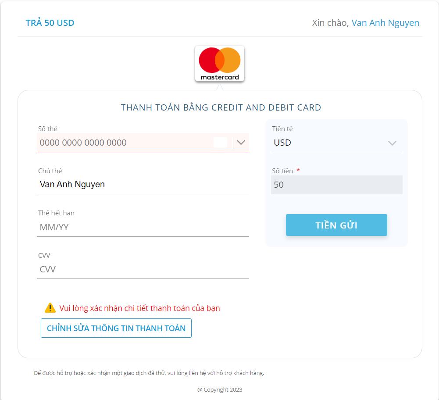Click the yellow warning triangle icon
The height and width of the screenshot is (400, 439).
coord(50,307)
